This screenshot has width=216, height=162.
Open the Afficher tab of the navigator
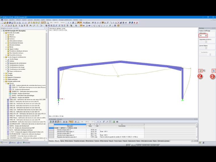pyautogui.click(x=13, y=143)
